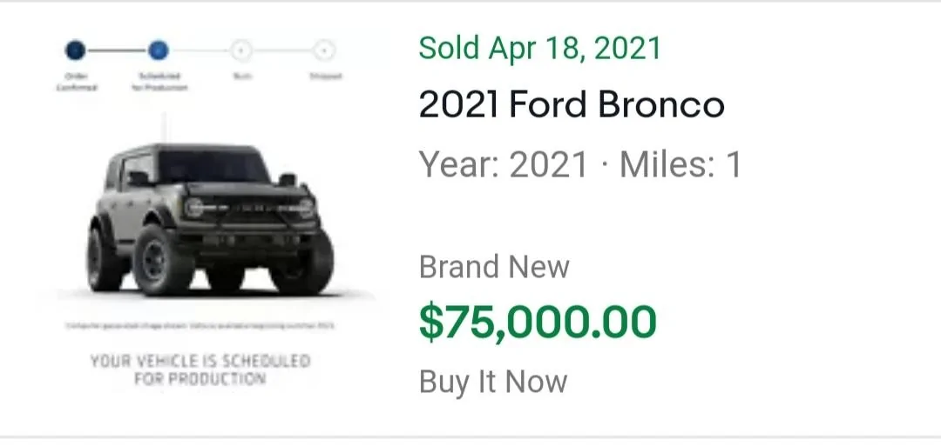Click the Built step label
Image resolution: width=941 pixels, height=446 pixels.
coord(241,76)
